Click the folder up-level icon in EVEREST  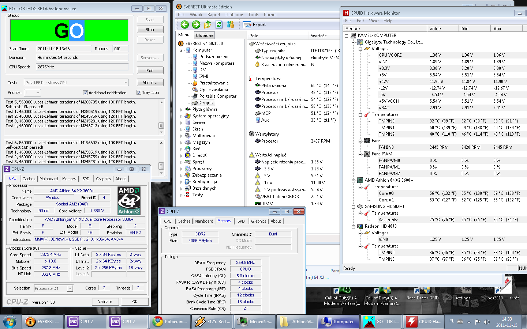click(208, 24)
